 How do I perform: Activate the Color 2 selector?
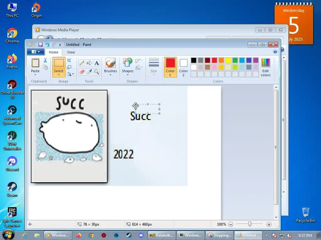(x=183, y=67)
